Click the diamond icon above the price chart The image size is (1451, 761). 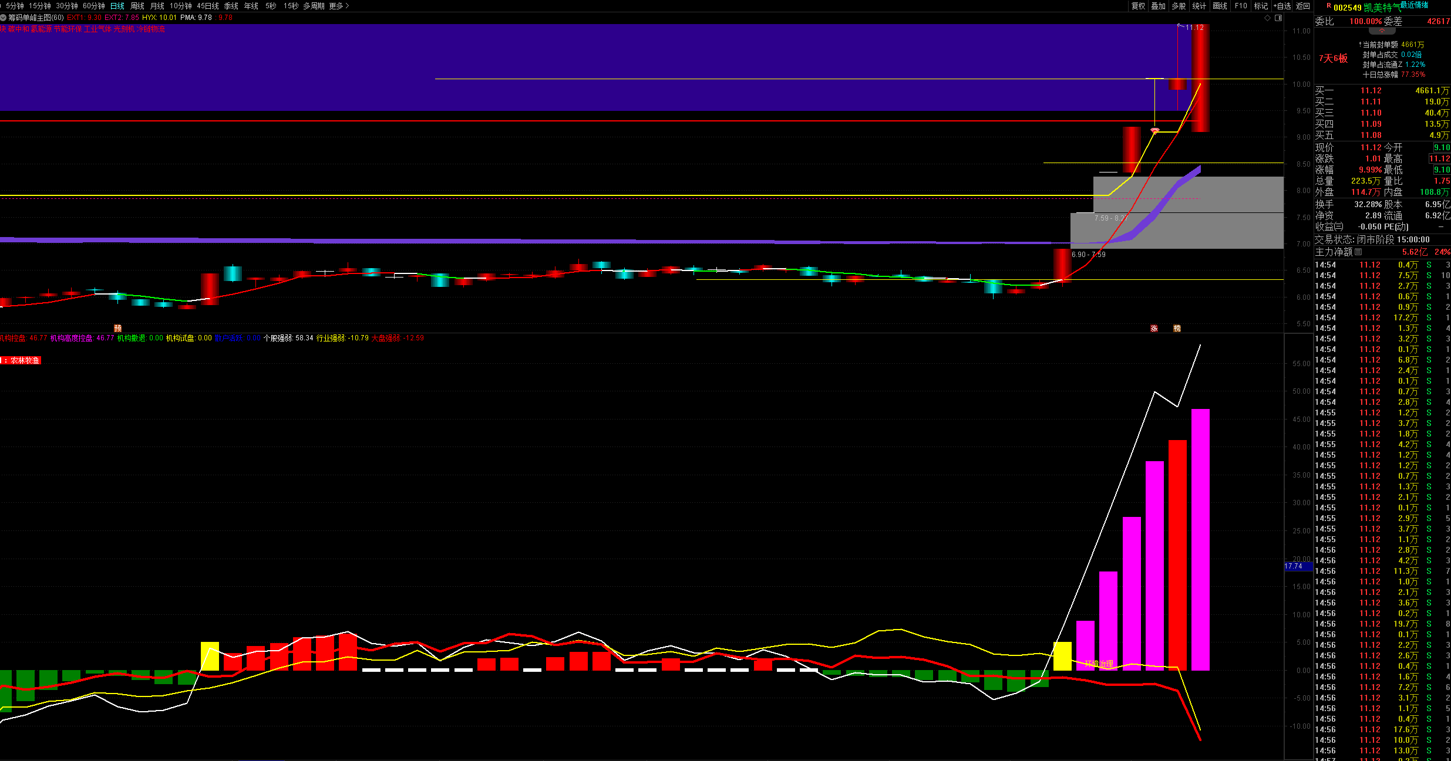coord(1267,18)
